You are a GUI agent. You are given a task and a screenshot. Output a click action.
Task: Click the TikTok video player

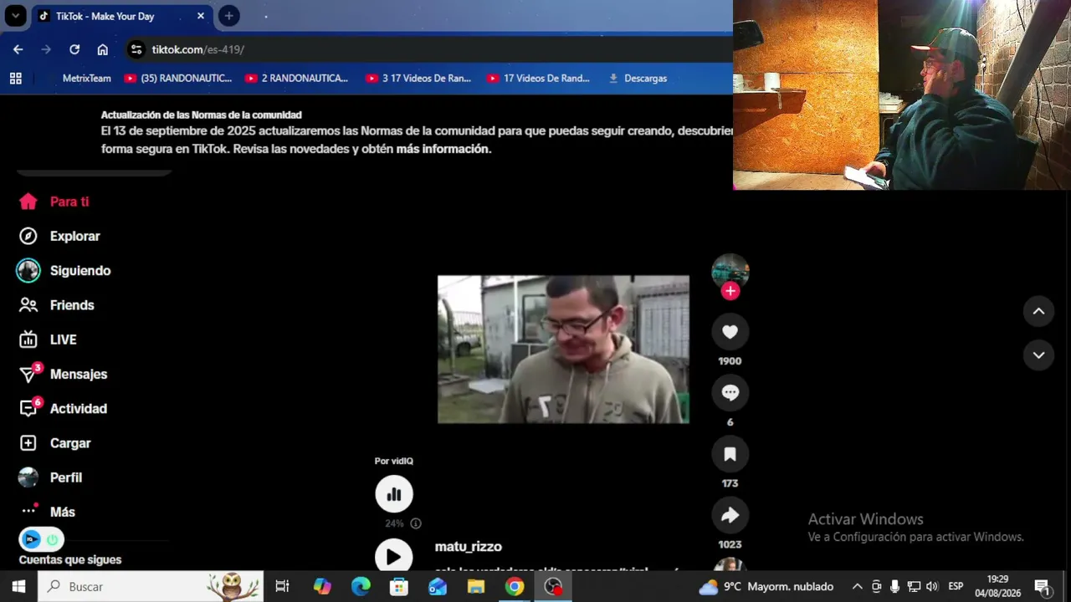pos(563,349)
